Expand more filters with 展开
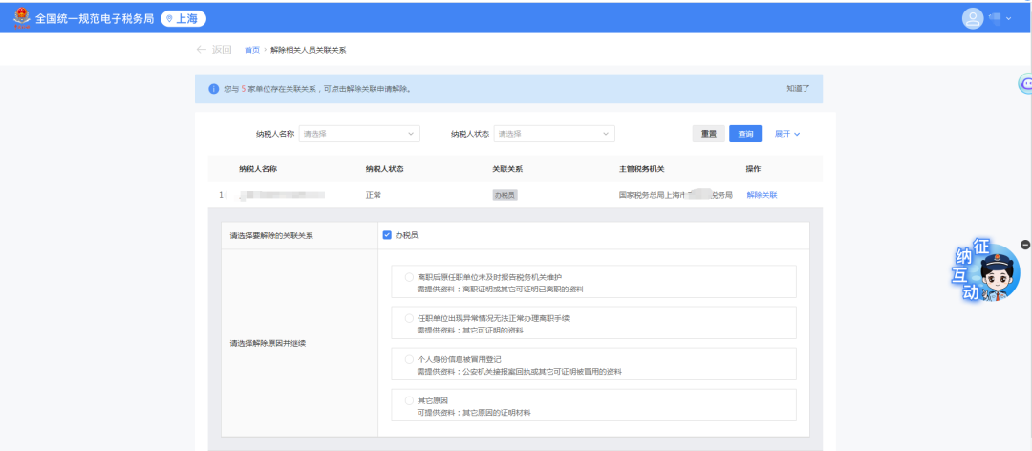 tap(786, 134)
